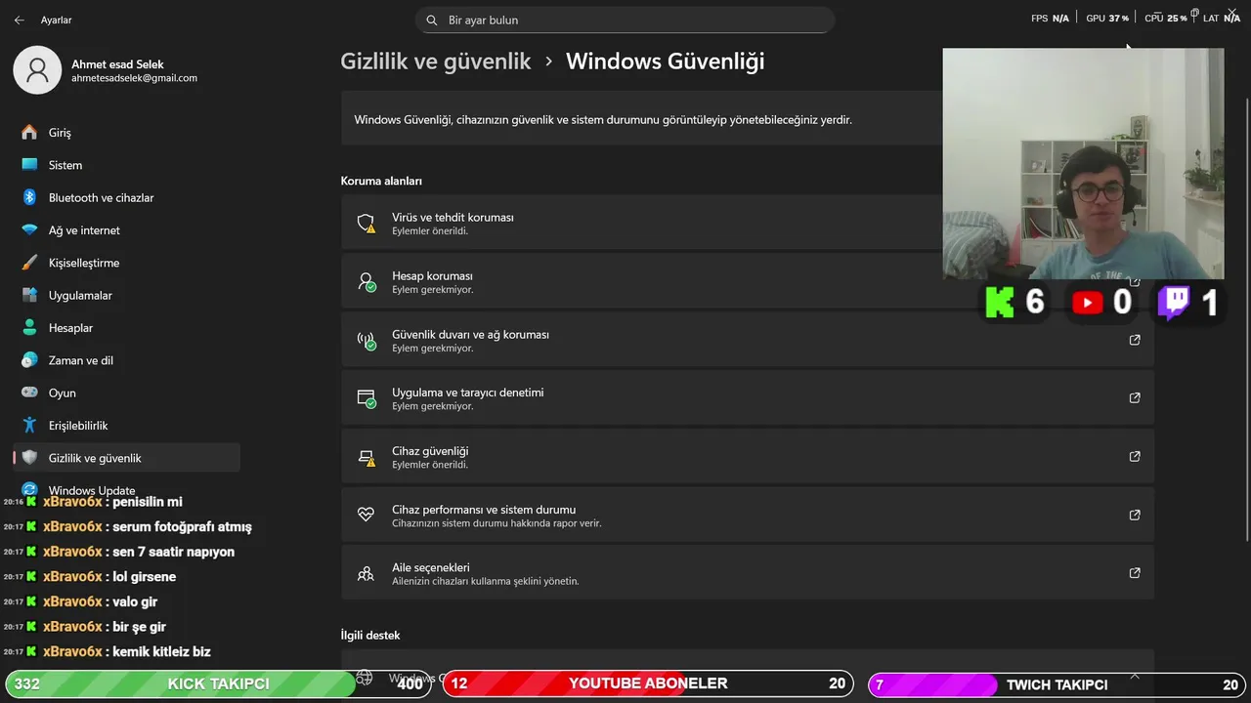This screenshot has width=1251, height=703.
Task: Click the Hesap koruması person icon
Action: pos(367,282)
